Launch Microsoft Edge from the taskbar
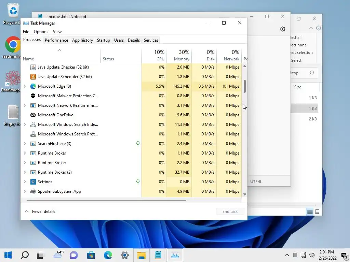 click(x=108, y=255)
